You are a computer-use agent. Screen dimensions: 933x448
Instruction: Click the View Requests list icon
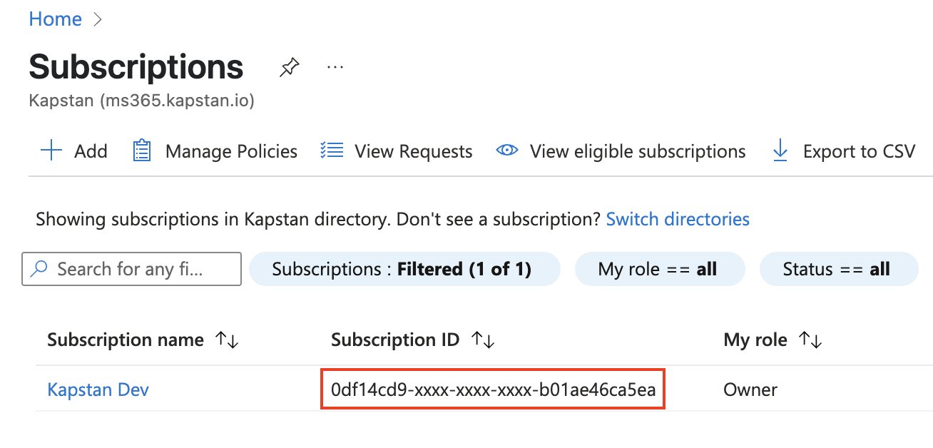click(332, 151)
